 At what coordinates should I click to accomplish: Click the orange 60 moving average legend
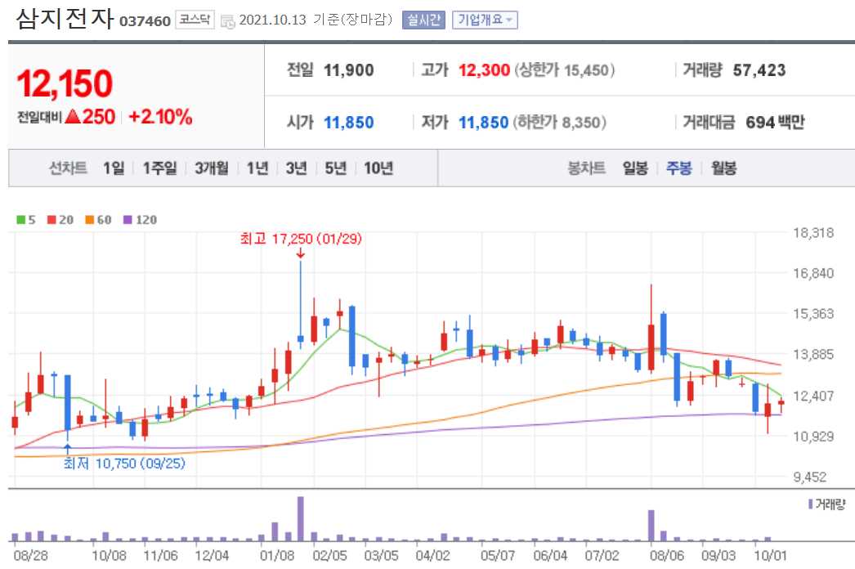click(x=99, y=220)
